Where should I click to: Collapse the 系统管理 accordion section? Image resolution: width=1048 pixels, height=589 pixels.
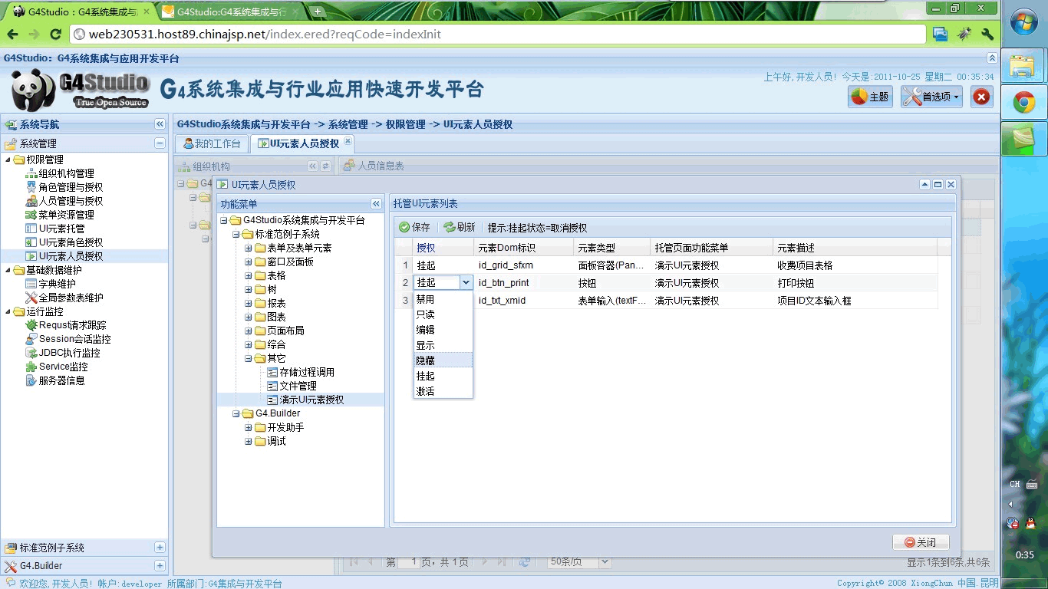click(x=160, y=143)
